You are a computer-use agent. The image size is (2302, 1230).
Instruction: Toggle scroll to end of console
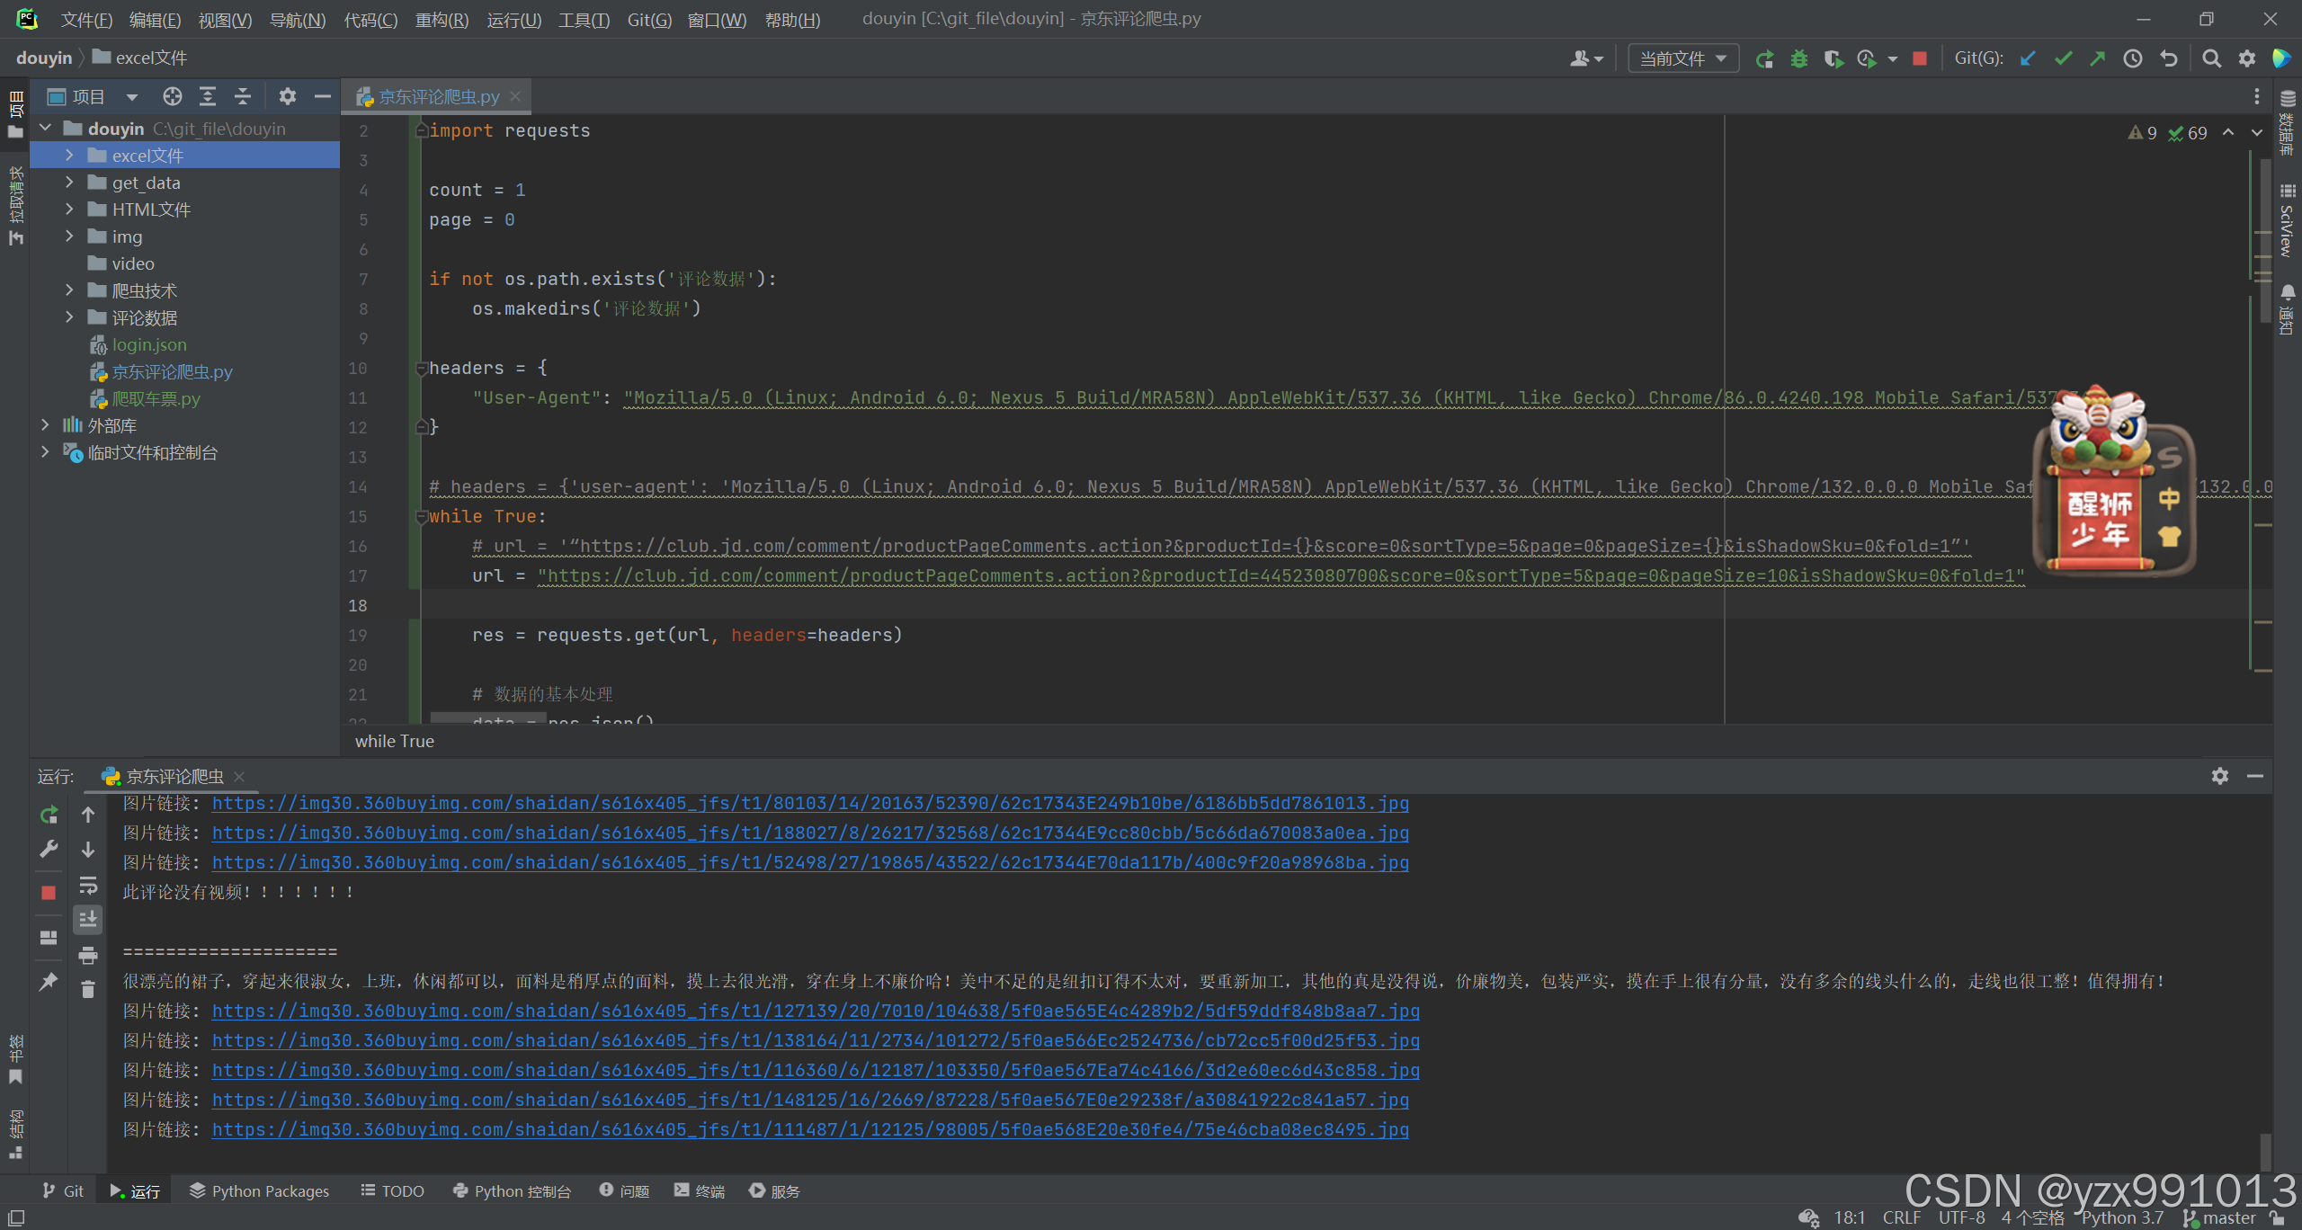click(x=87, y=920)
